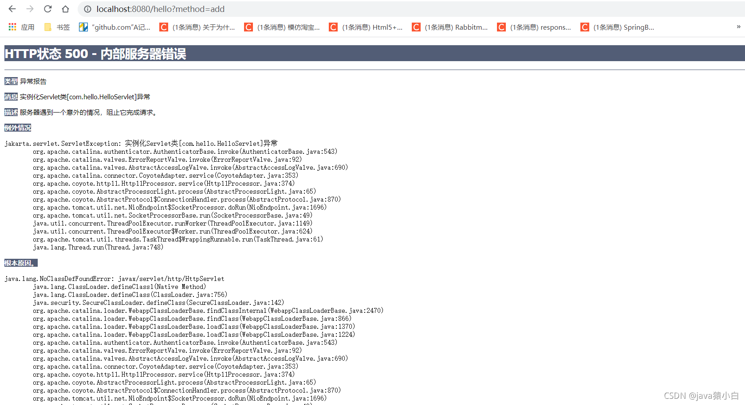Click the Thread.java:748 stack trace line
745x405 pixels.
click(x=98, y=247)
